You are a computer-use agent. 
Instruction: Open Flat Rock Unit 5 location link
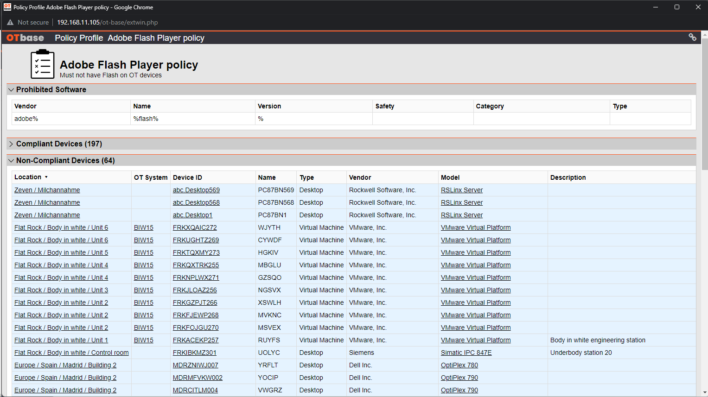tap(61, 252)
